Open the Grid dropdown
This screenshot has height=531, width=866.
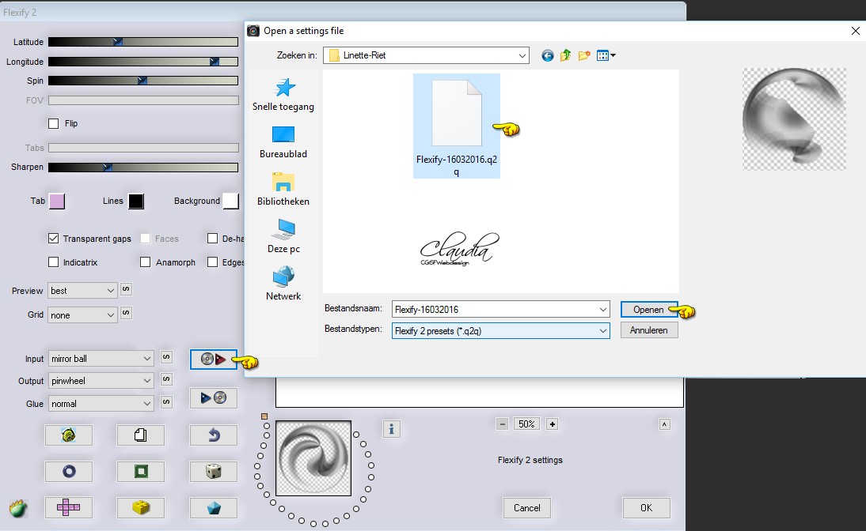(82, 314)
